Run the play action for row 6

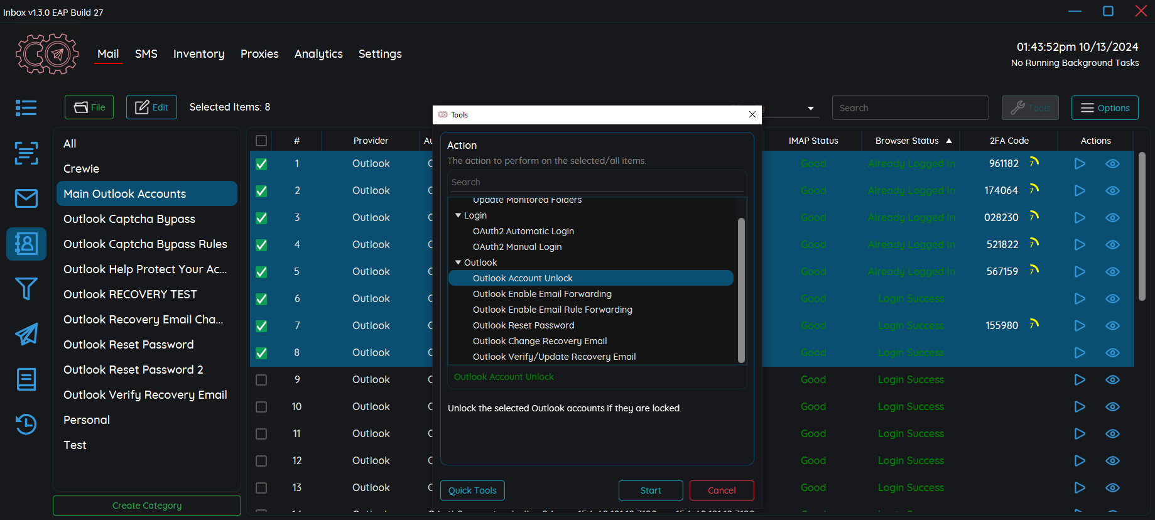(1080, 298)
